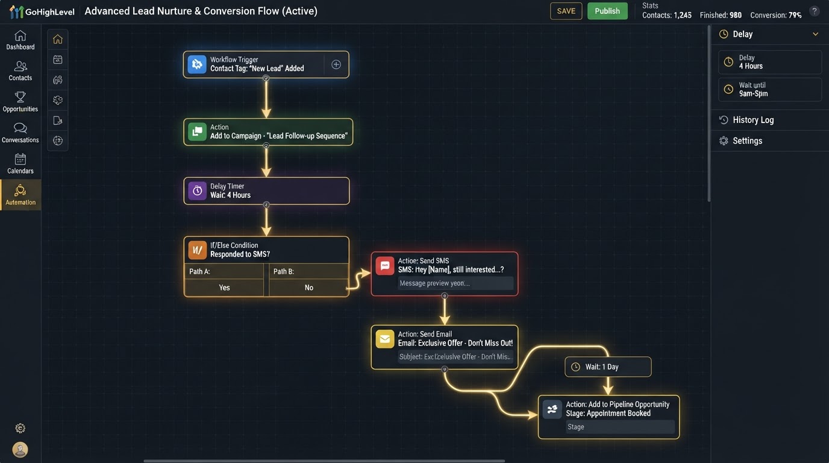
Task: Click the puzzle-piece icon in the canvas toolbar
Action: 58,100
